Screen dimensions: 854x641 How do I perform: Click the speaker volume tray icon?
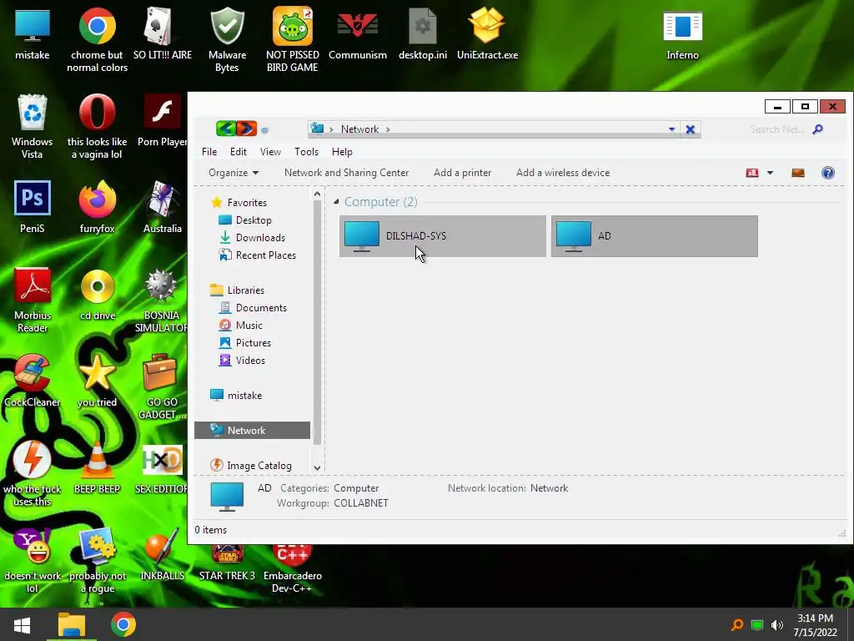(x=777, y=624)
